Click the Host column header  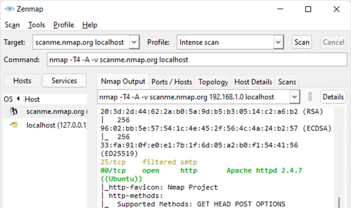(55, 99)
